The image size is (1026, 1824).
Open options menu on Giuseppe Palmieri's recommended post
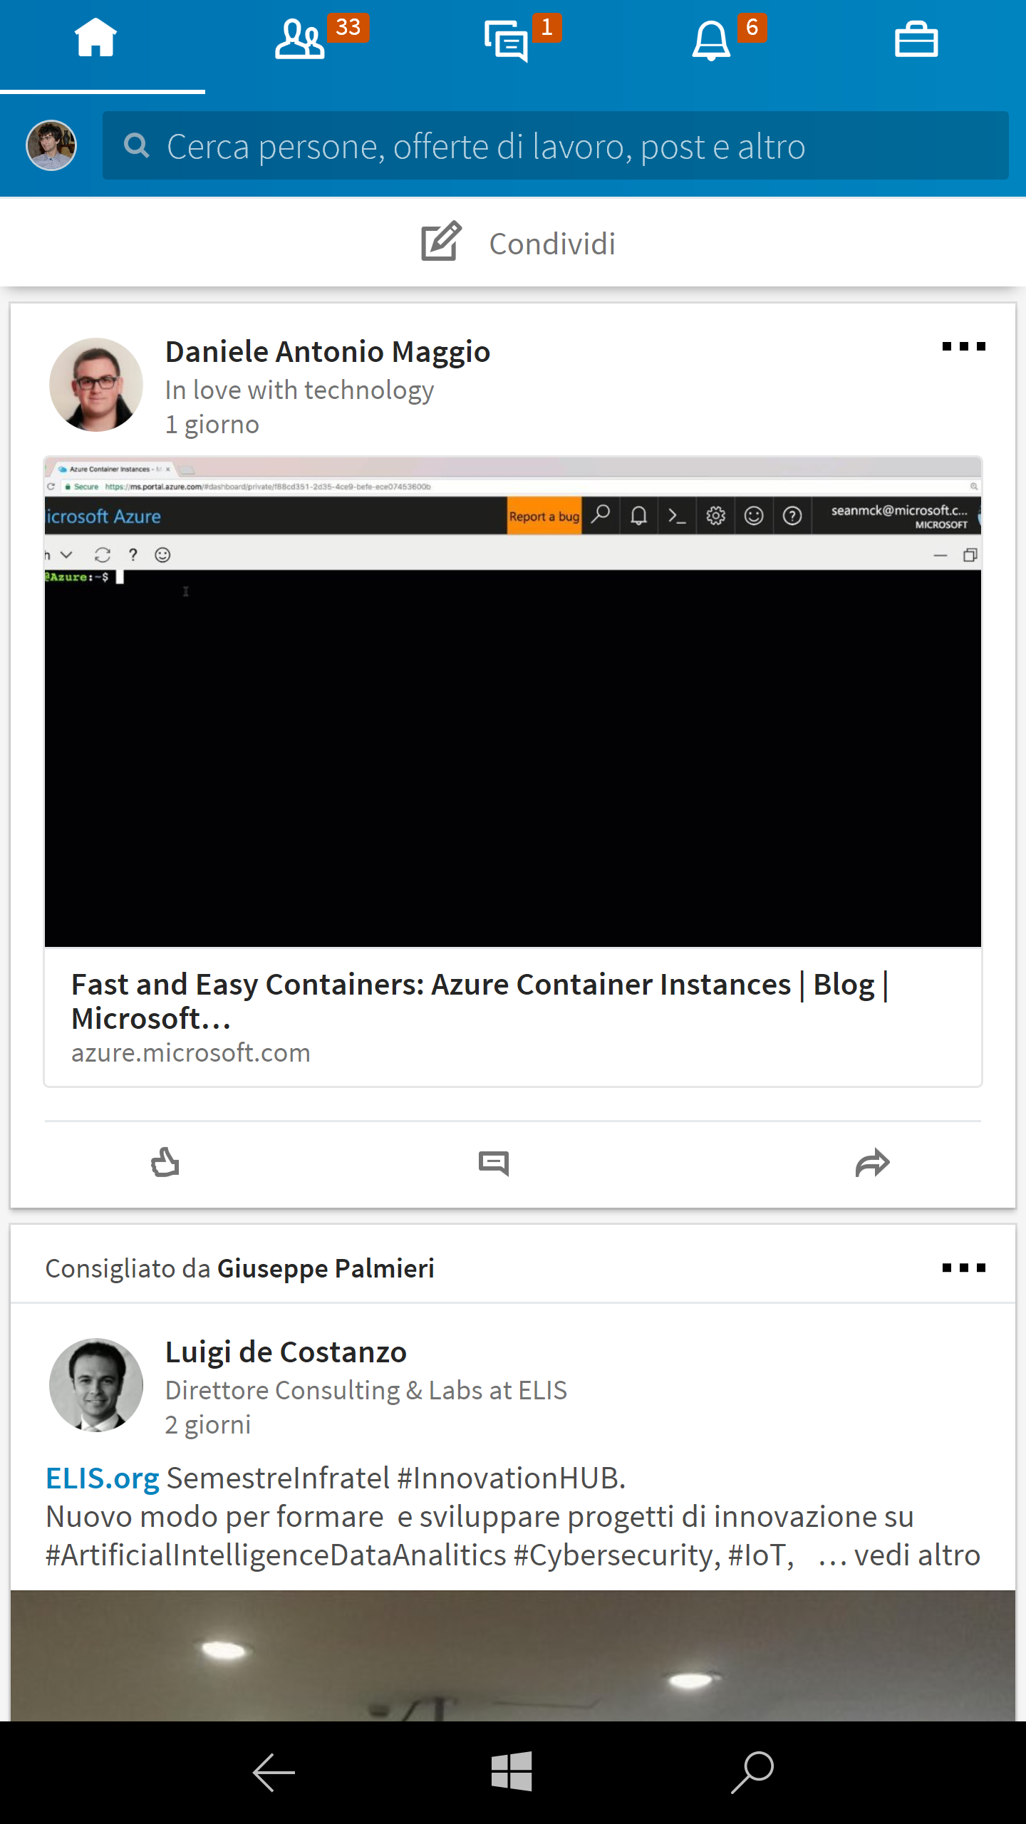pos(963,1268)
